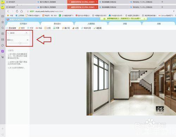Open the 3d模型 green-icon bookmark
This screenshot has height=137, width=176.
click(66, 15)
